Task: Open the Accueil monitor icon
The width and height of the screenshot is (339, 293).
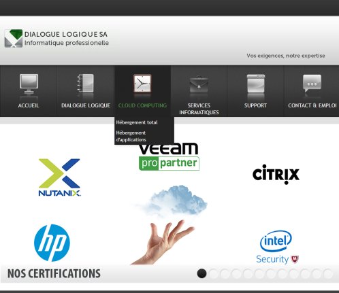Action: [x=29, y=84]
